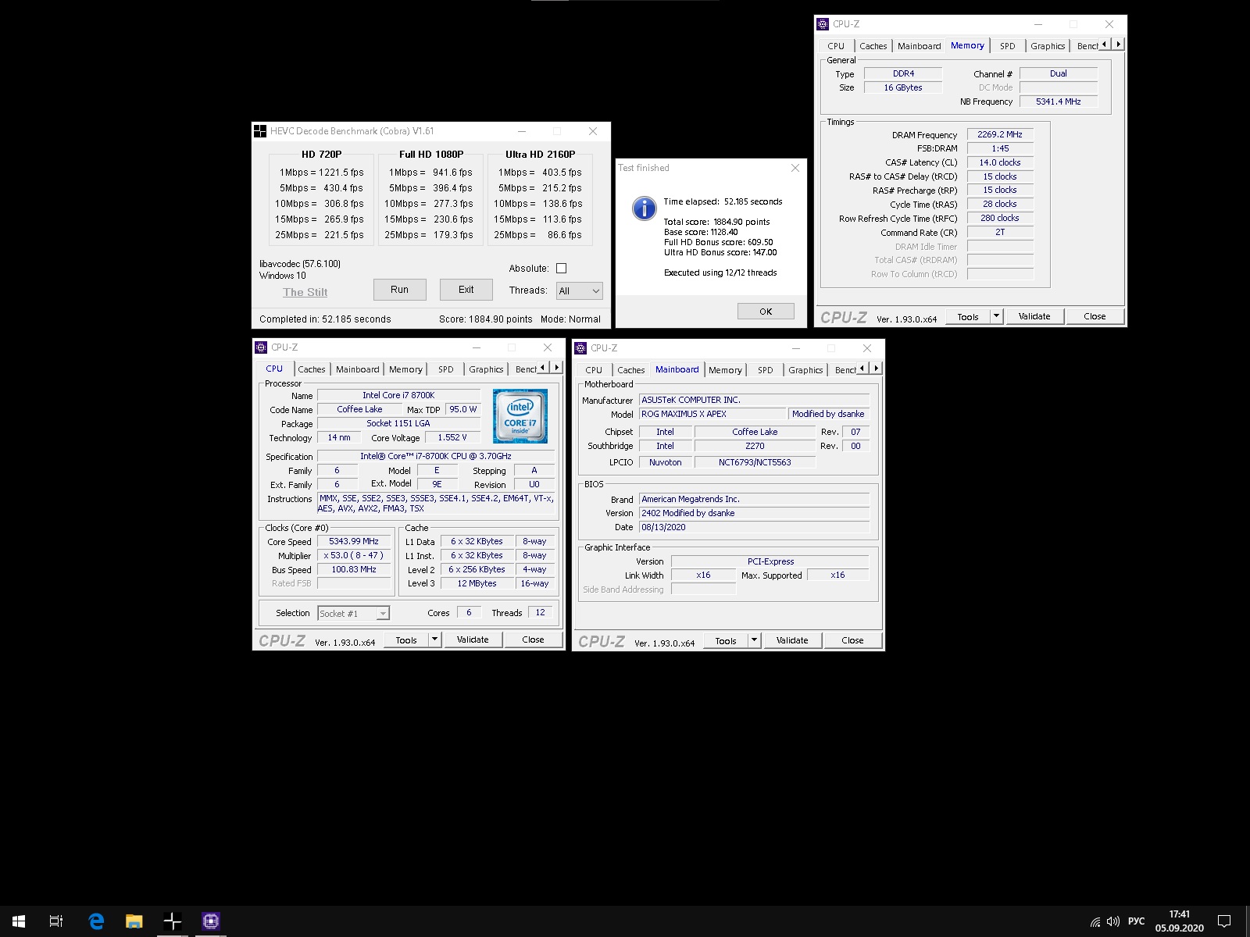
Task: Open Task View on the taskbar
Action: click(56, 921)
